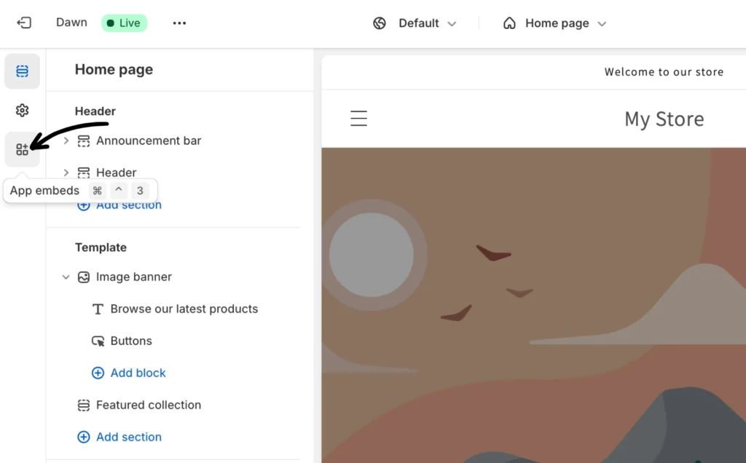Click the Announcement bar section icon
This screenshot has height=463, width=746.
(x=84, y=141)
